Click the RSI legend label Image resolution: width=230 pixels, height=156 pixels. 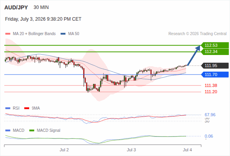(x=16, y=108)
